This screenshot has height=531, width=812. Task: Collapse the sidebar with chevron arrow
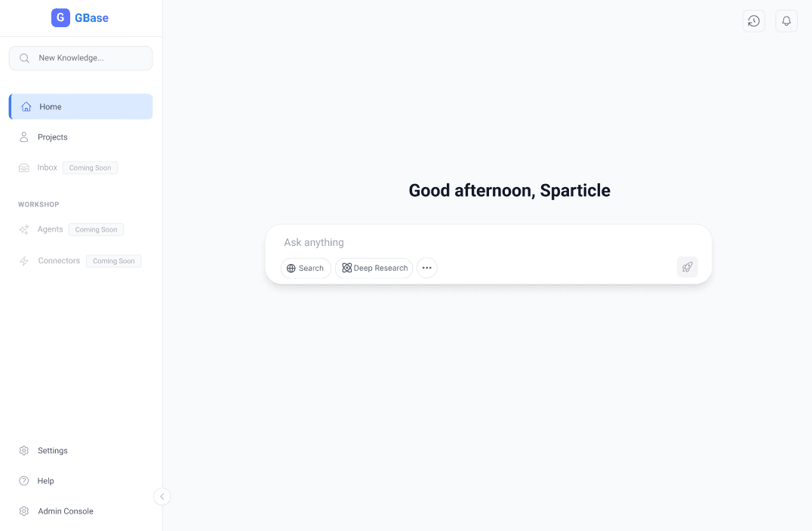click(x=161, y=496)
